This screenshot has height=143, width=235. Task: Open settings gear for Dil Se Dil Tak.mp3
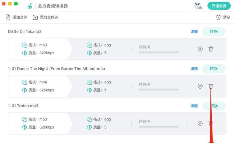pyautogui.click(x=200, y=49)
